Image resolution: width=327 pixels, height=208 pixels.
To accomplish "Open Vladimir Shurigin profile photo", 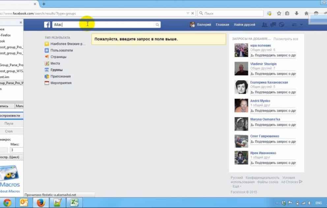I will pos(241,68).
